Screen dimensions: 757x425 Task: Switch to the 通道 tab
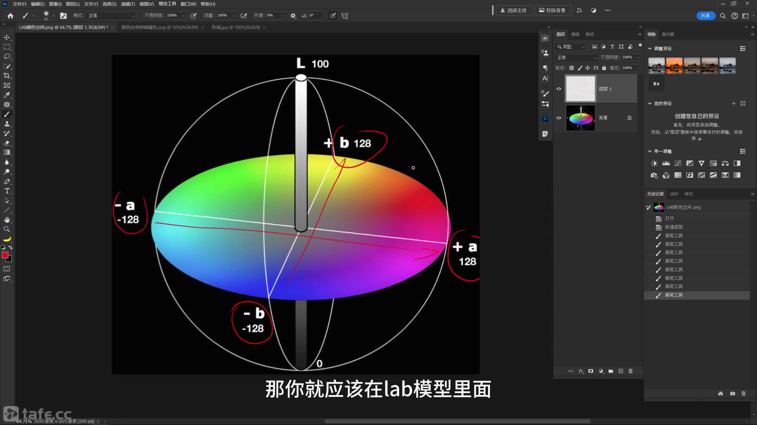[575, 34]
